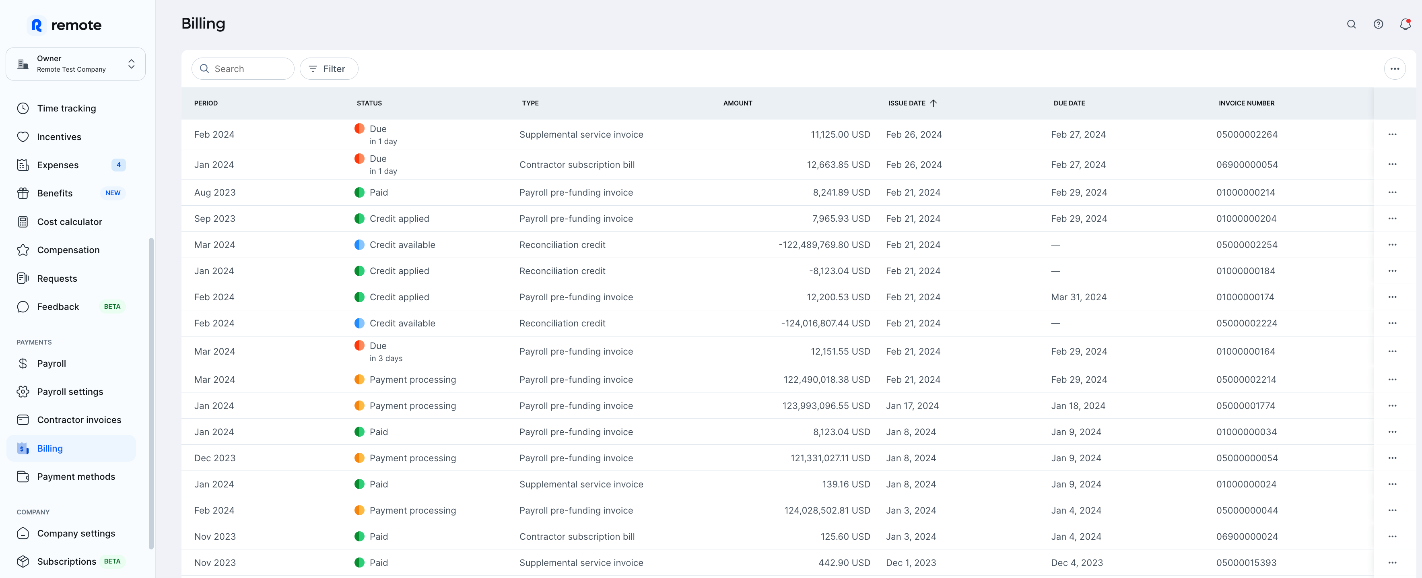Open actions menu for invoice 01000000204
The image size is (1422, 578).
pos(1392,219)
